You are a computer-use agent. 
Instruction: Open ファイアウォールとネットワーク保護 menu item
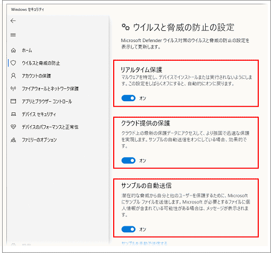click(50, 88)
